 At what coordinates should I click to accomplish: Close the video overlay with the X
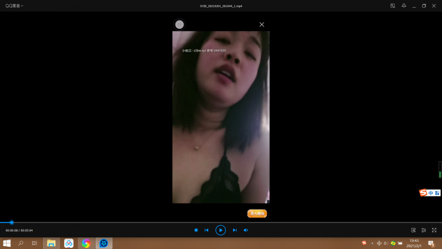pyautogui.click(x=262, y=24)
